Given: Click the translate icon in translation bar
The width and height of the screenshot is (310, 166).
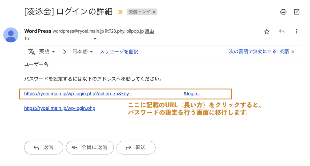Looking at the screenshot, I should [x=32, y=52].
